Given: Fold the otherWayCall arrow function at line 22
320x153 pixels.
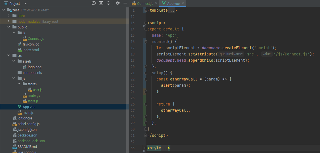Looking at the screenshot, I should (146, 79).
